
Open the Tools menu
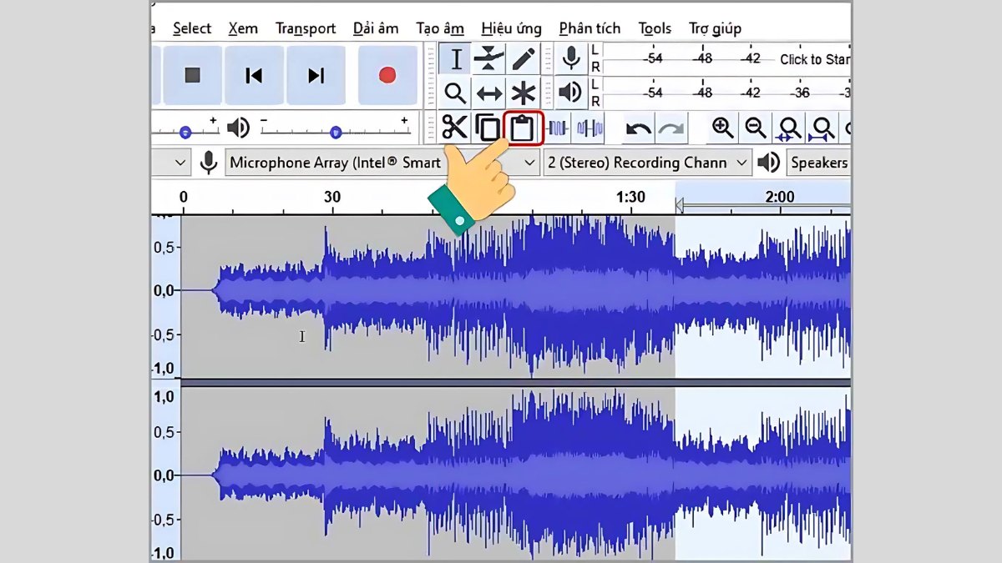tap(655, 28)
